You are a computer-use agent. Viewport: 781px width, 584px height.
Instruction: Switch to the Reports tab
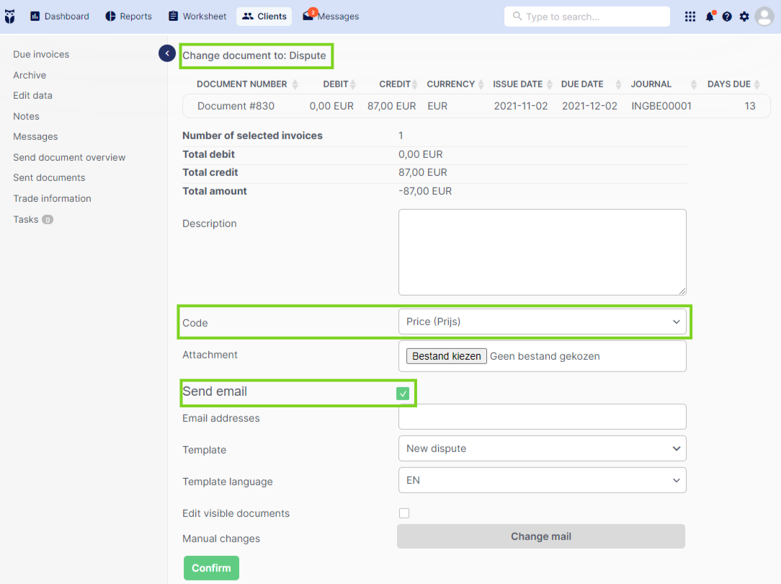(x=128, y=17)
